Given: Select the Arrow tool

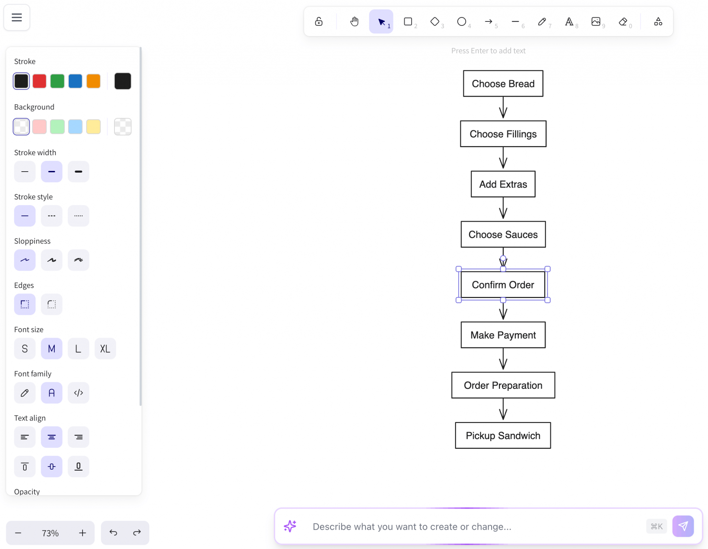Looking at the screenshot, I should click(489, 21).
